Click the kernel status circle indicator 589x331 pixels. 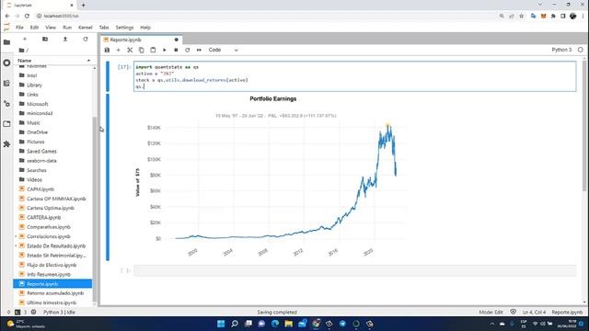click(x=581, y=50)
